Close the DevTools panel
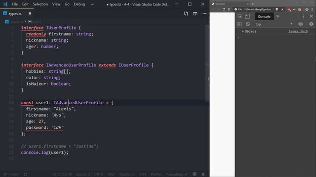Image resolution: width=316 pixels, height=177 pixels. (x=311, y=16)
